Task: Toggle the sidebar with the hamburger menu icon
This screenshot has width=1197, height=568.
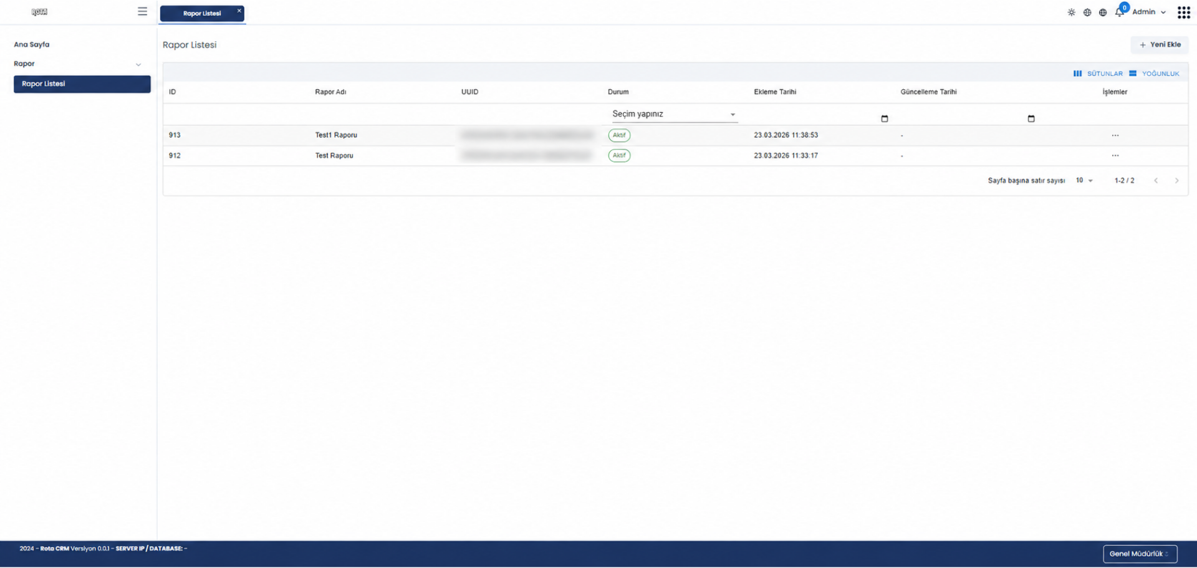Action: coord(142,11)
